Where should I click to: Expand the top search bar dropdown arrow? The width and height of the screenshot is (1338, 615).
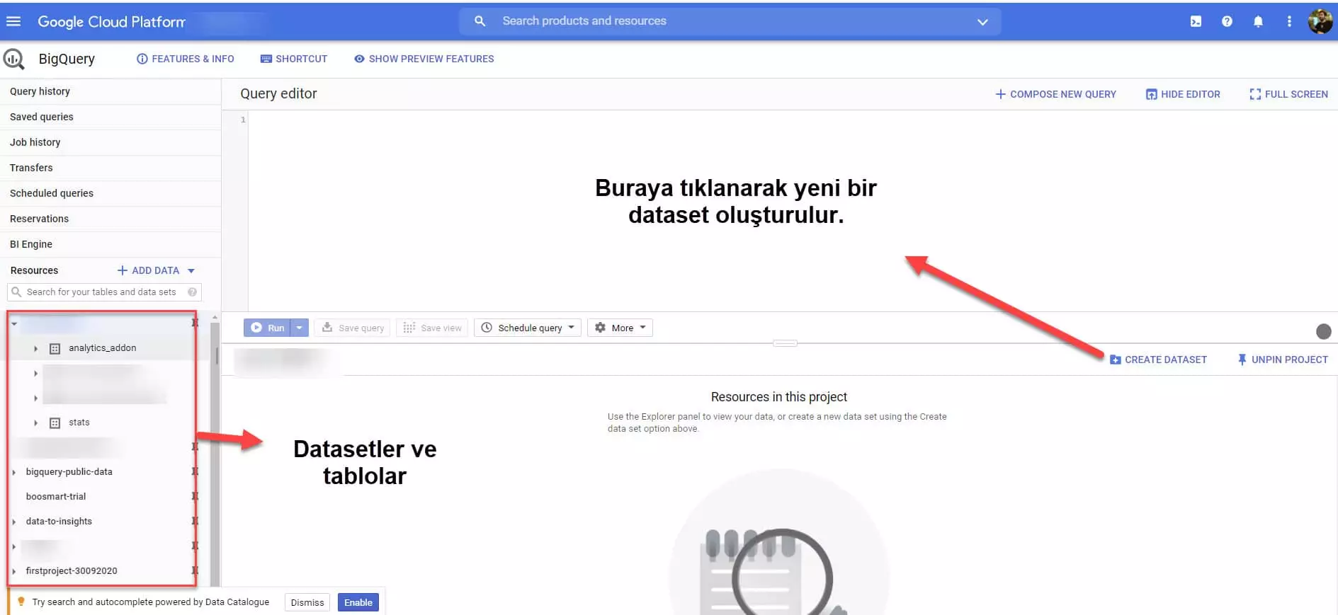(982, 22)
